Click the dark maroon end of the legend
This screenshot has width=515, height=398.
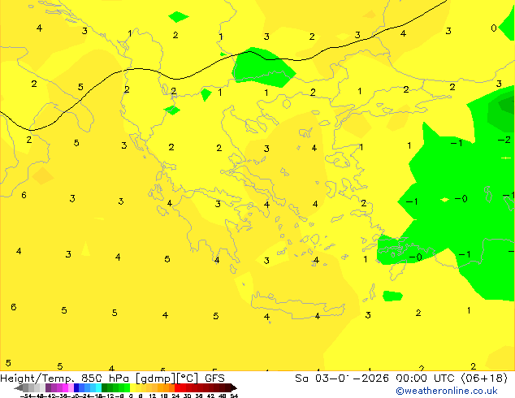pos(229,387)
